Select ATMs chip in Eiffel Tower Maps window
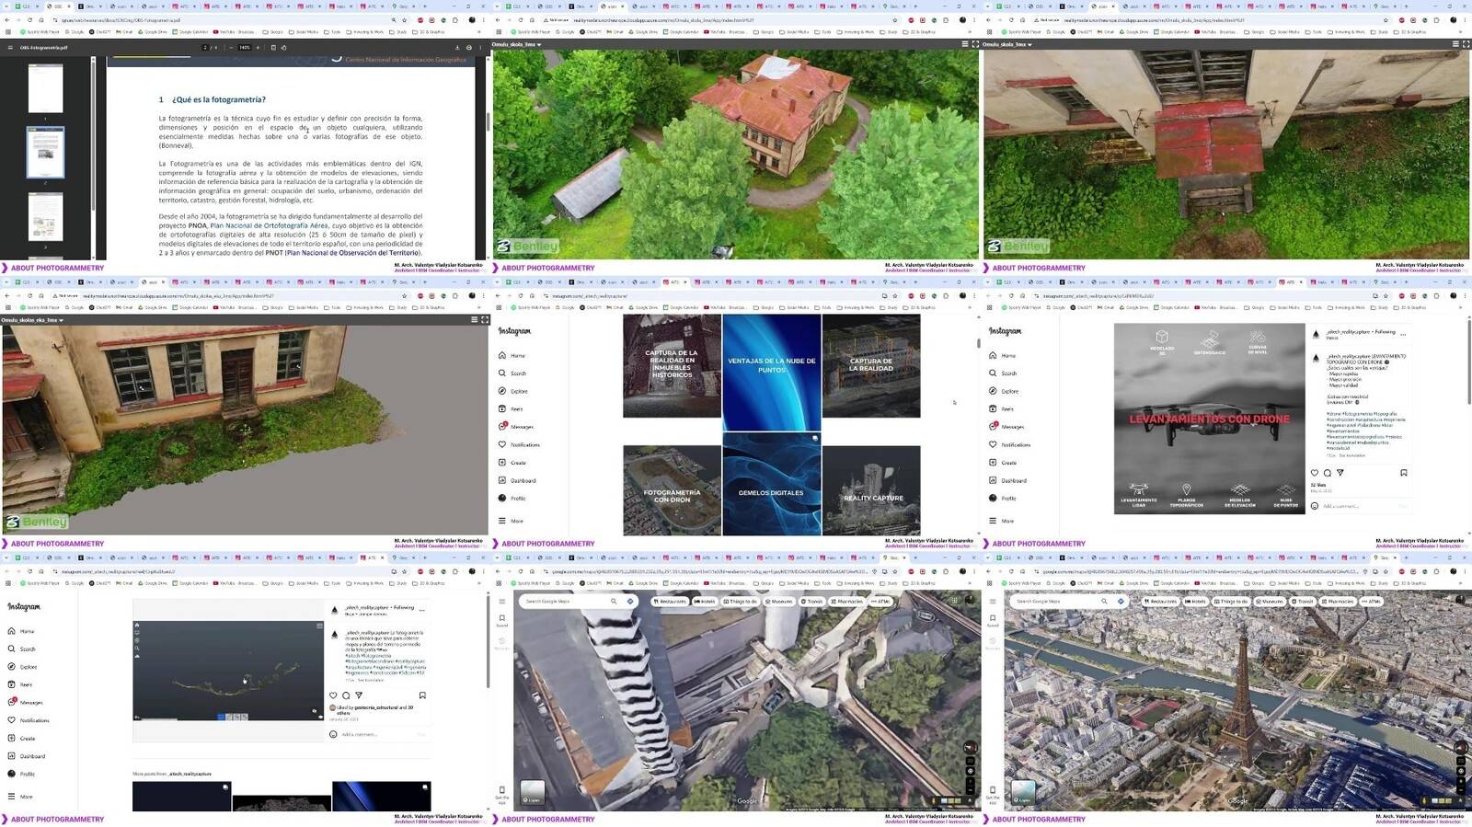 (1371, 601)
